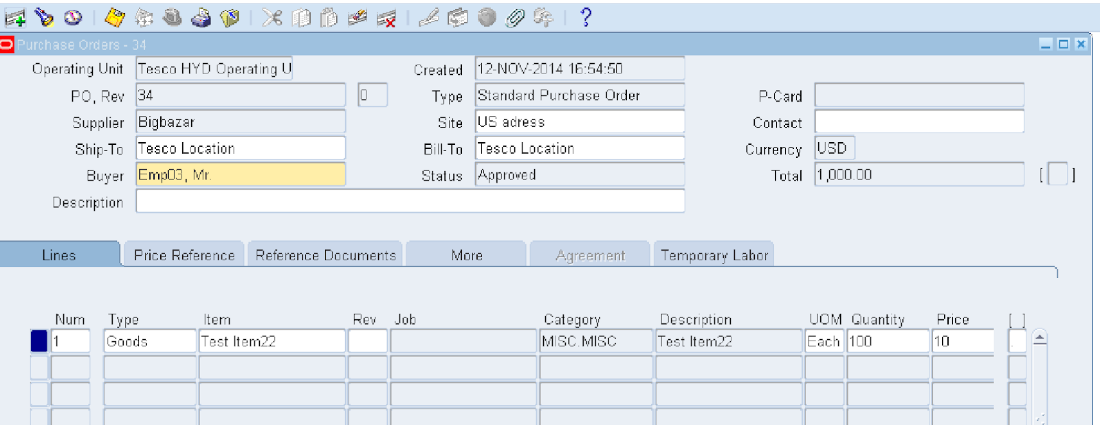1100x425 pixels.
Task: Select the record indicator for line 1
Action: click(x=39, y=341)
